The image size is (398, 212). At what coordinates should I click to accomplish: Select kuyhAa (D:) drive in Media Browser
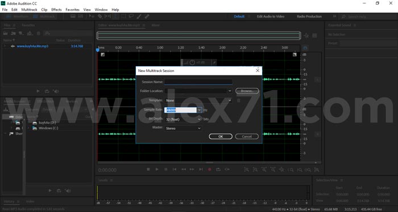(x=47, y=122)
